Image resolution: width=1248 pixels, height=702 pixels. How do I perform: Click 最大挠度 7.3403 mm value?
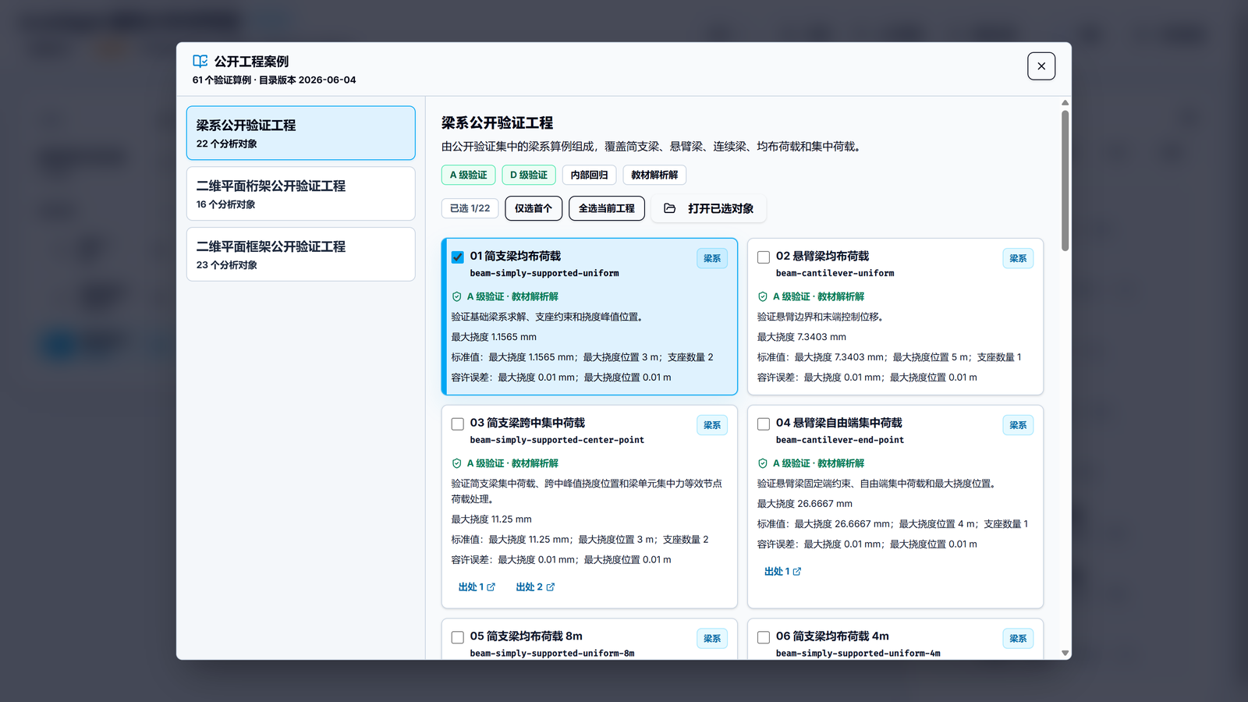point(802,337)
